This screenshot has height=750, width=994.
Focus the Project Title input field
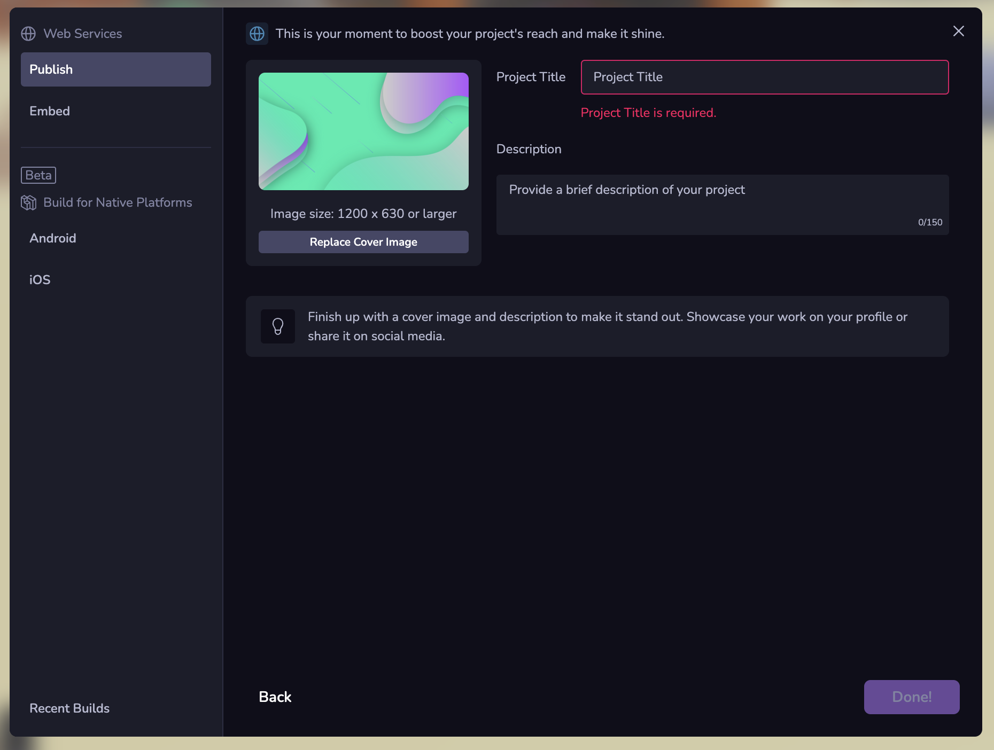tap(764, 77)
